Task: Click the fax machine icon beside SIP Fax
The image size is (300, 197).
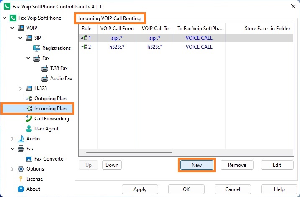Action: coord(37,58)
